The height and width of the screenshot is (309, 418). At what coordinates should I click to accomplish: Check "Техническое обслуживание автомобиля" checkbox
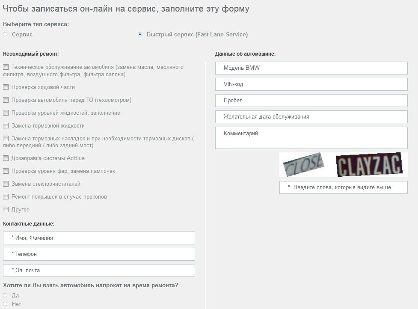[x=6, y=67]
